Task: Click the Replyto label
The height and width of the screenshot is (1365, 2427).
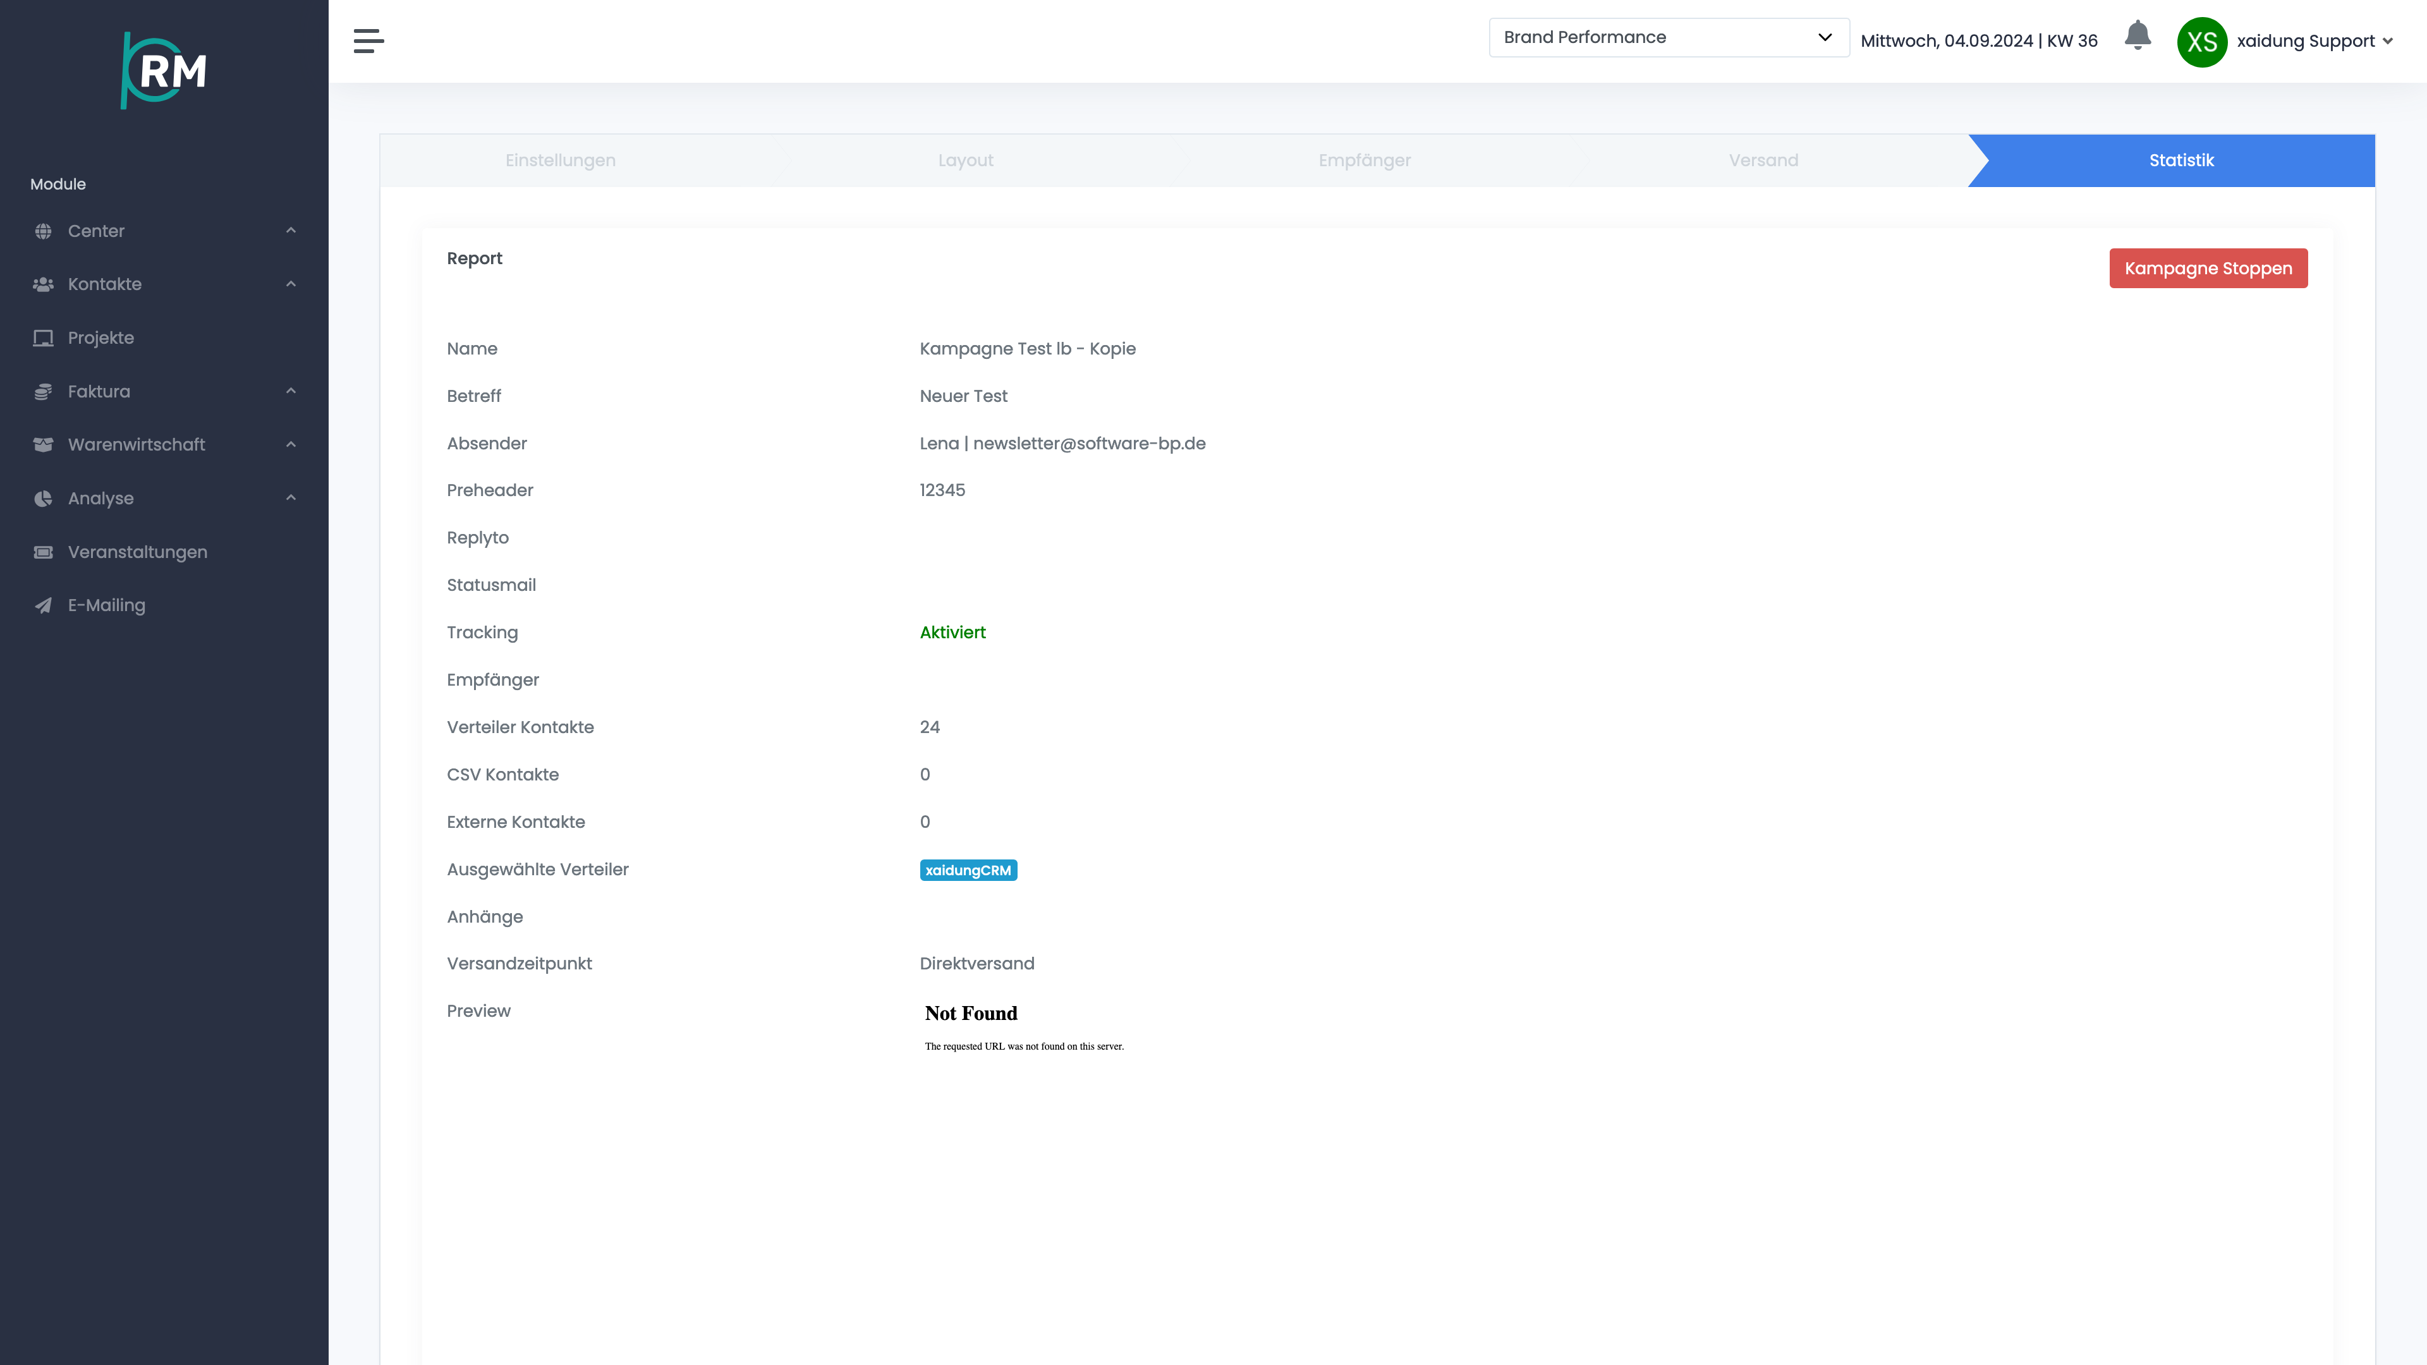Action: coord(478,538)
